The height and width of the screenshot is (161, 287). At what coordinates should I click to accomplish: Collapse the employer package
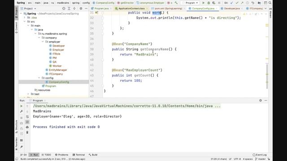[x=43, y=42]
